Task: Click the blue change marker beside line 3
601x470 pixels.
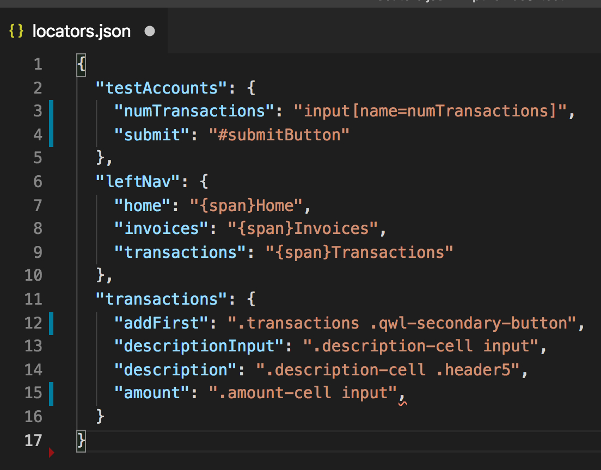Action: (x=51, y=112)
